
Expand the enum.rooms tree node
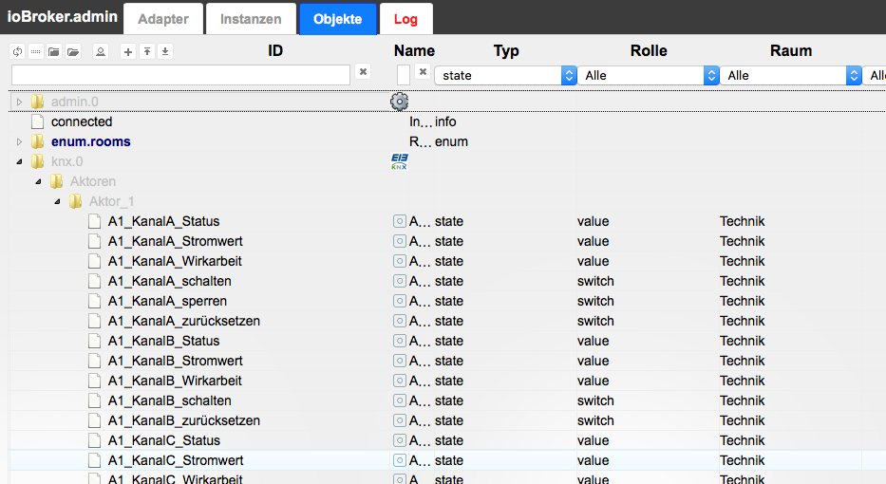tap(19, 141)
